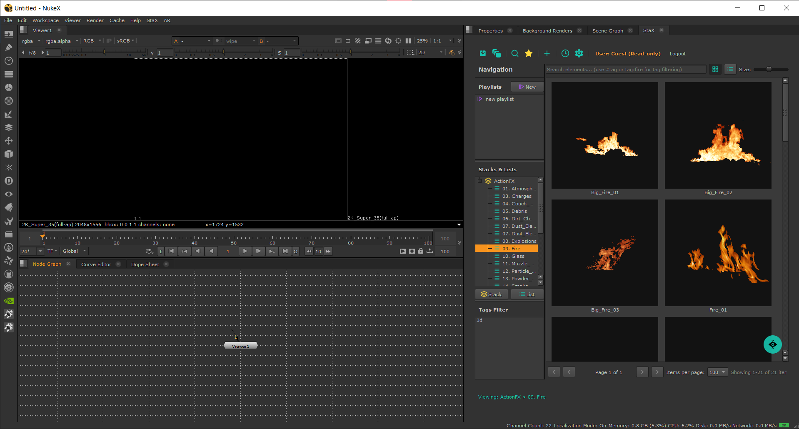Collapse the ActionFX stack tree
The height and width of the screenshot is (429, 799).
[479, 181]
